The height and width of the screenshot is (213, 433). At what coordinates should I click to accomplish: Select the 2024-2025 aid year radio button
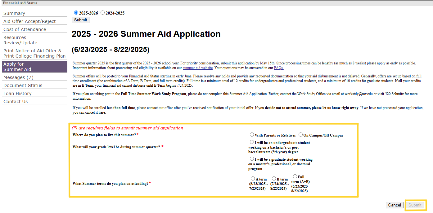click(103, 13)
